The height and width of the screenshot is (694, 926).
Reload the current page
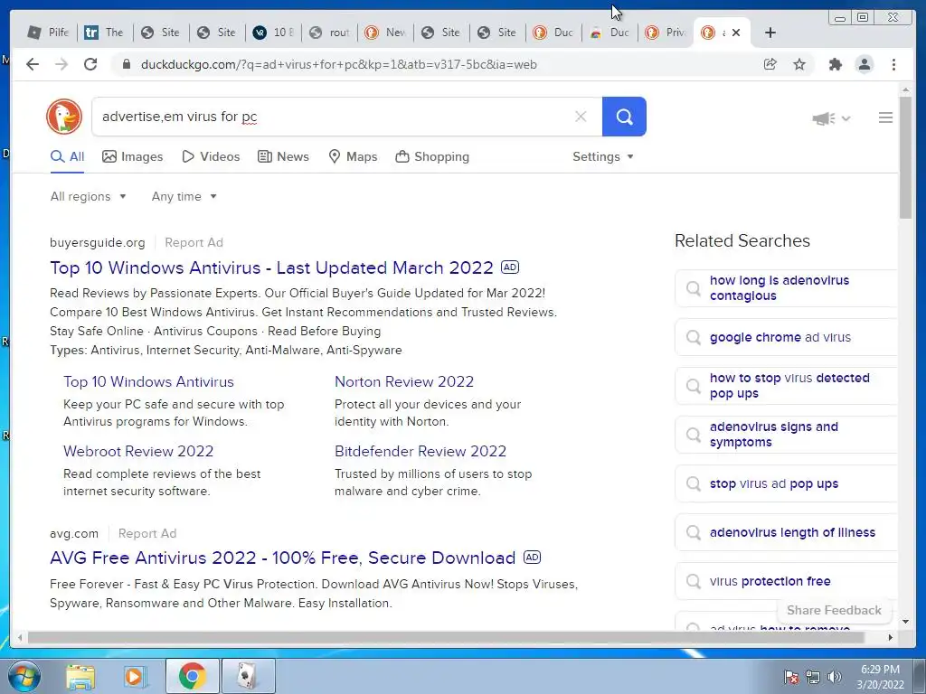point(90,64)
